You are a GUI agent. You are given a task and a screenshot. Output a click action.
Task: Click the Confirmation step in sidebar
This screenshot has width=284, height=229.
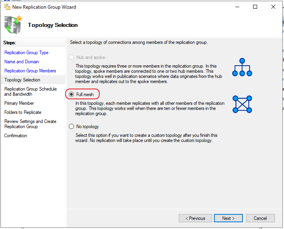click(15, 136)
